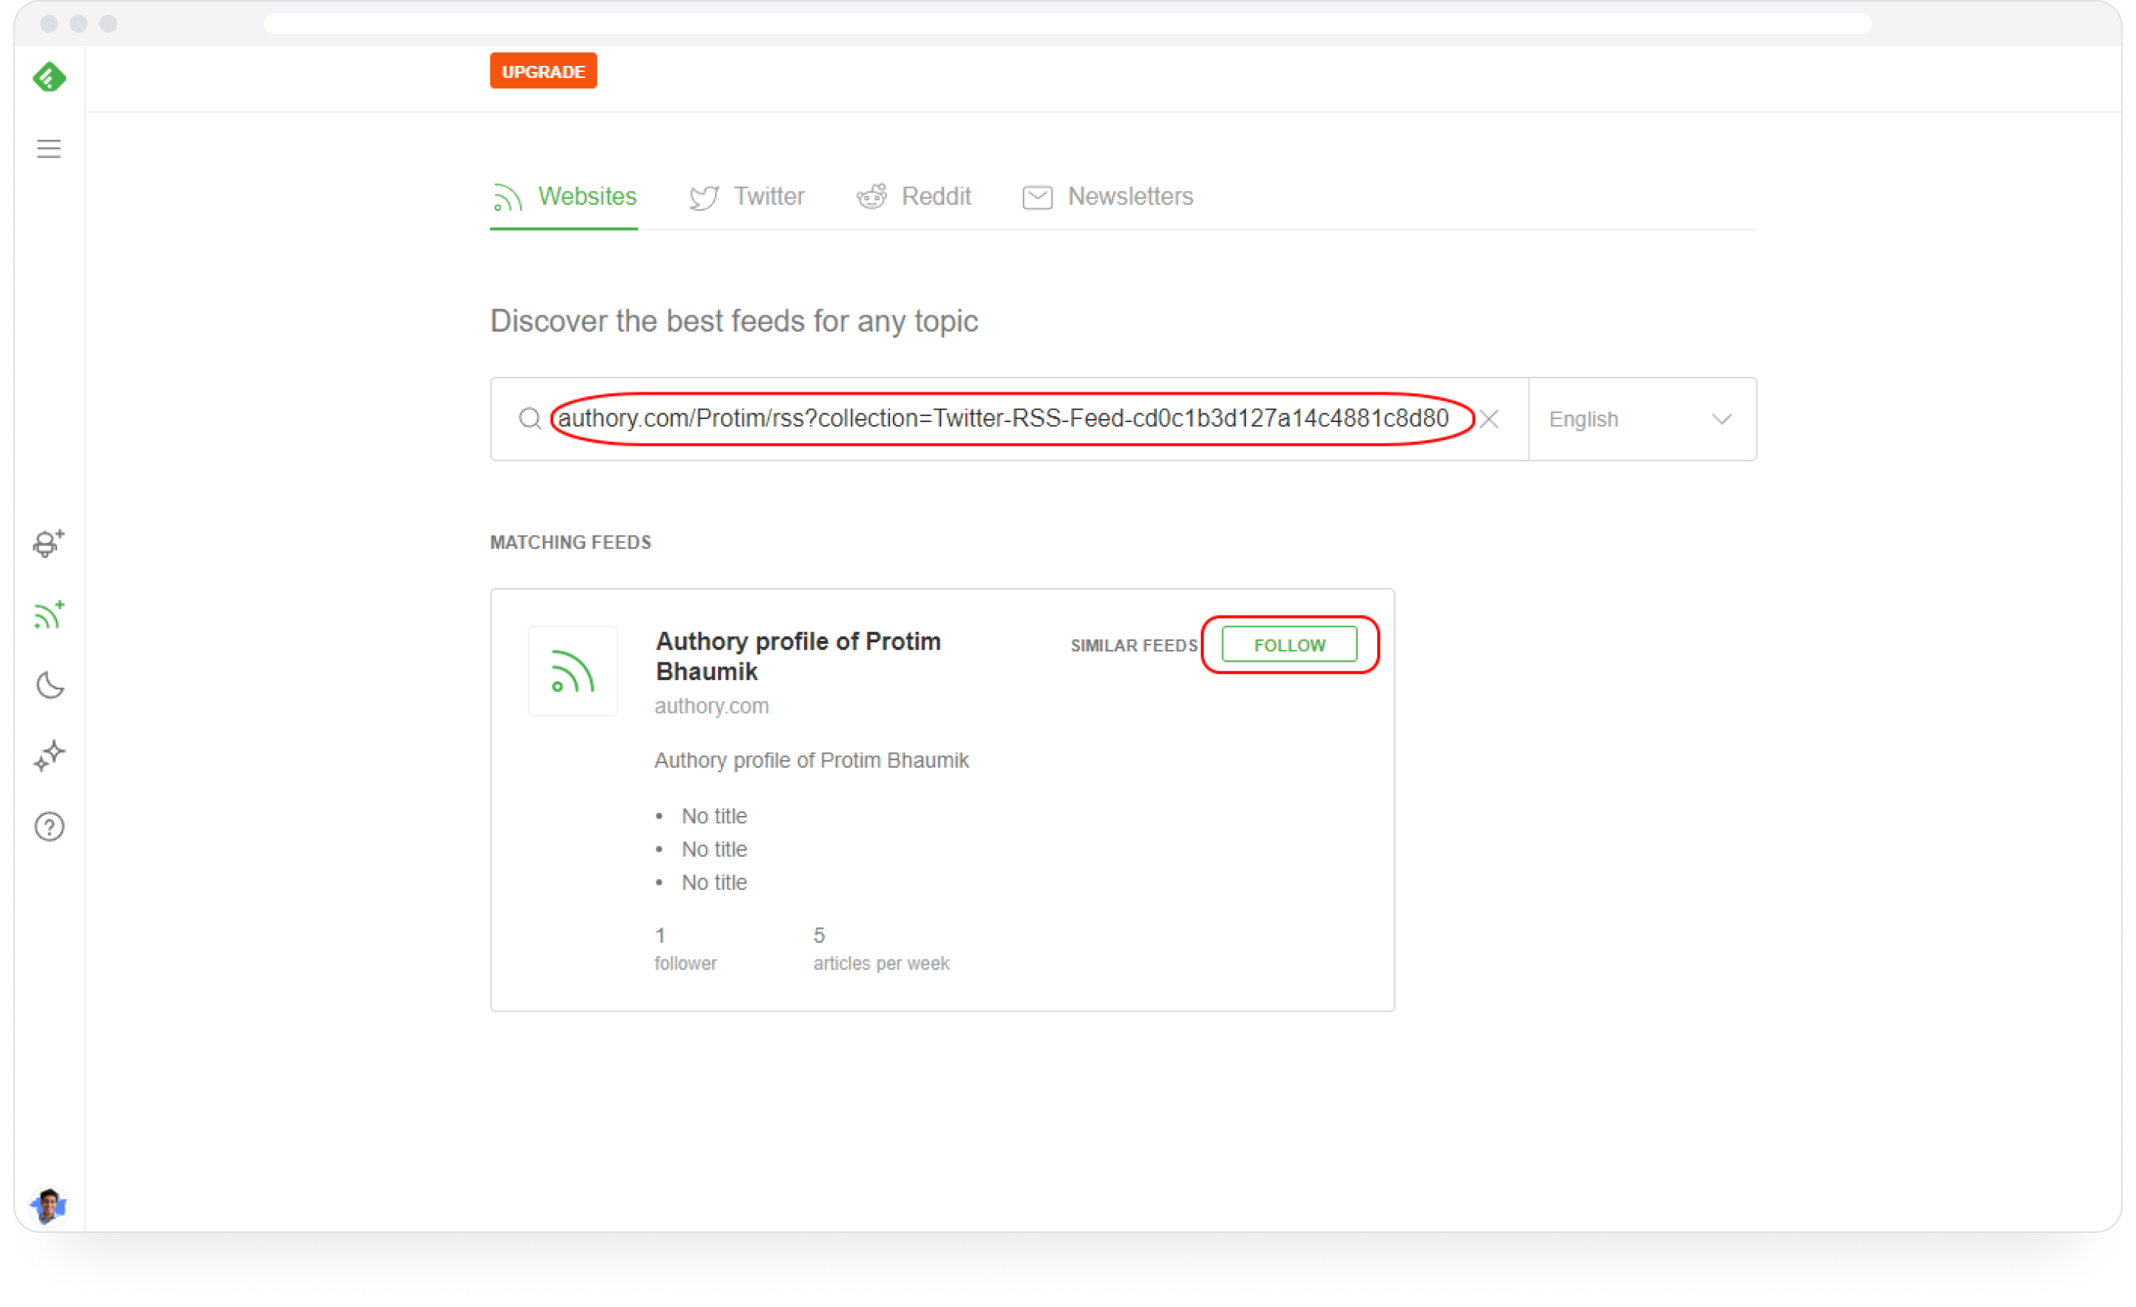2136x1307 pixels.
Task: Open the hamburger menu in sidebar
Action: tap(50, 149)
